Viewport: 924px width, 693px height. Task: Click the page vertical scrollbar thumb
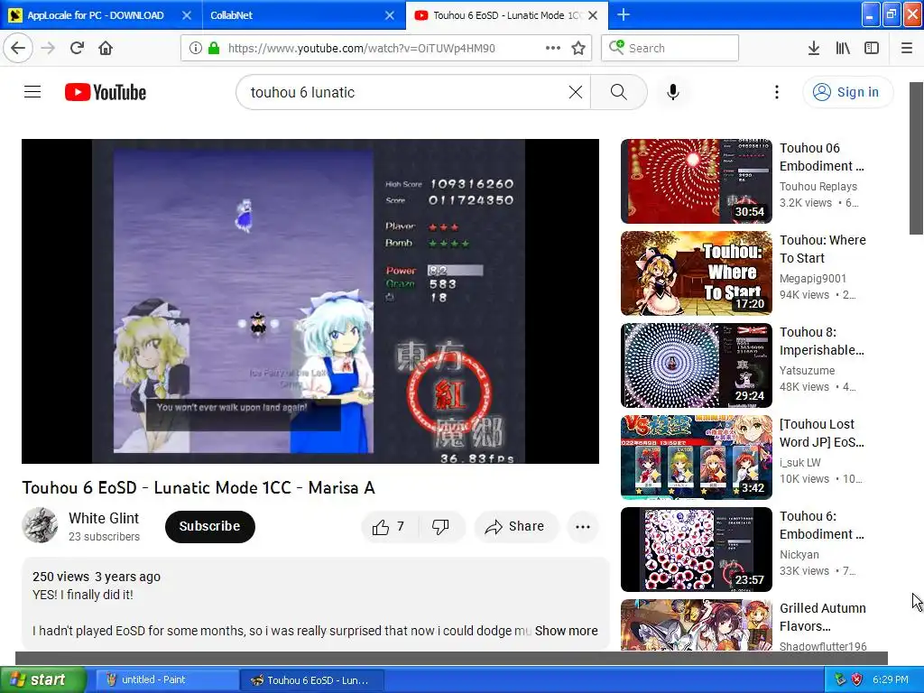click(917, 158)
